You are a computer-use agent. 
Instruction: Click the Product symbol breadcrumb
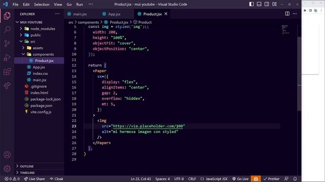pos(143,22)
